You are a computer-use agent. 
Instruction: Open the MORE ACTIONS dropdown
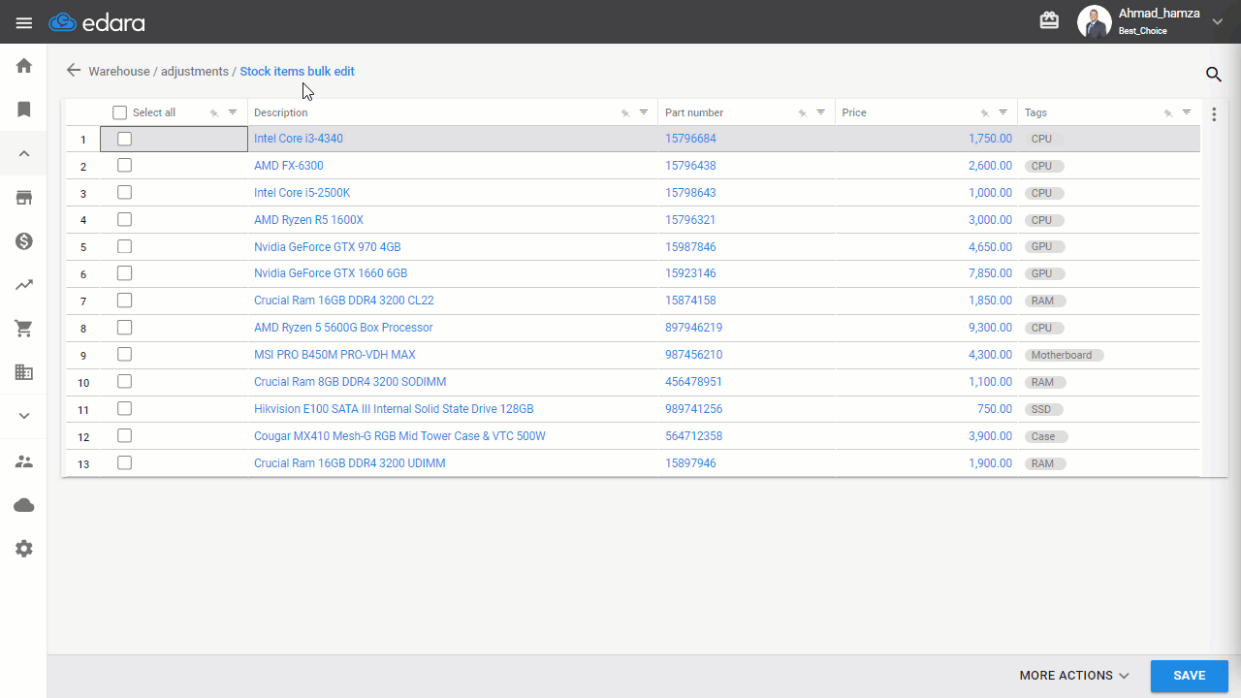point(1074,676)
